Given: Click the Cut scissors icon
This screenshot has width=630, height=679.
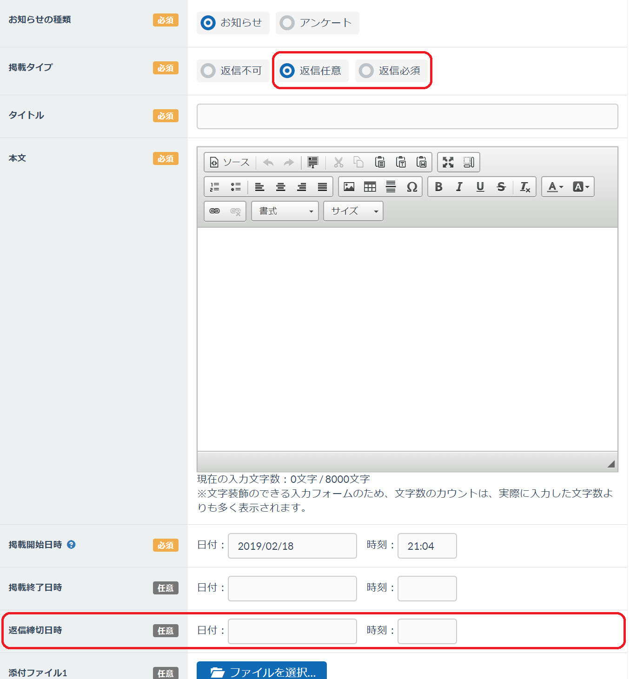Looking at the screenshot, I should coord(338,162).
